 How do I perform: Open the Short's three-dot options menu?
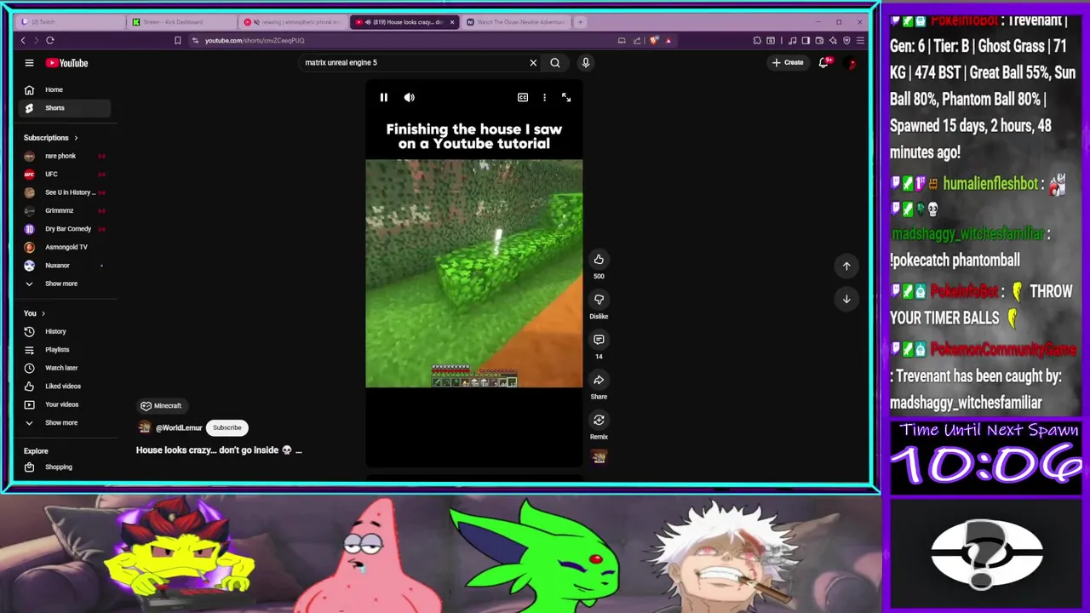(544, 98)
